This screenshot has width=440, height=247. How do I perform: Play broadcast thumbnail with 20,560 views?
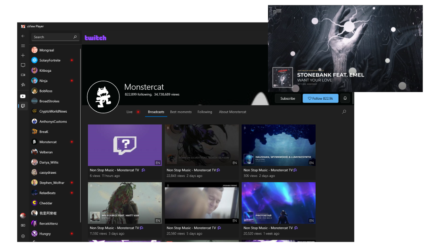[202, 203]
